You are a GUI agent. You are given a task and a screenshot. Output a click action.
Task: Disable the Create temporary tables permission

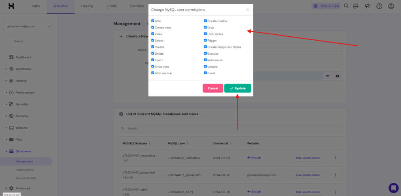click(205, 47)
